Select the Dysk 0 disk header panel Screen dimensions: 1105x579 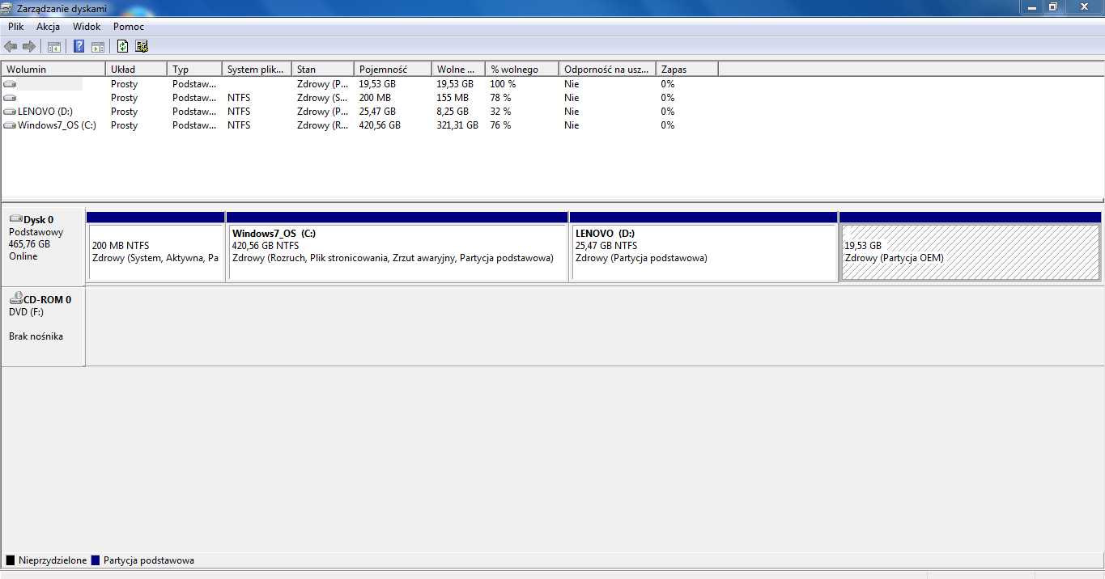43,247
